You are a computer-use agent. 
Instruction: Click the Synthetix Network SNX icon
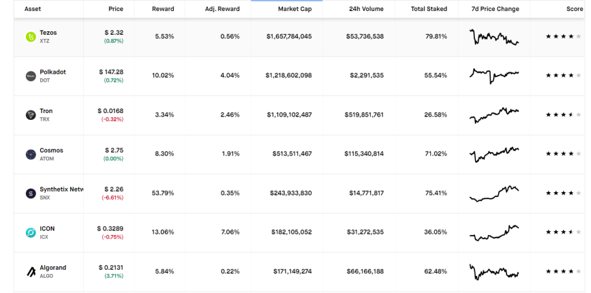pyautogui.click(x=31, y=194)
